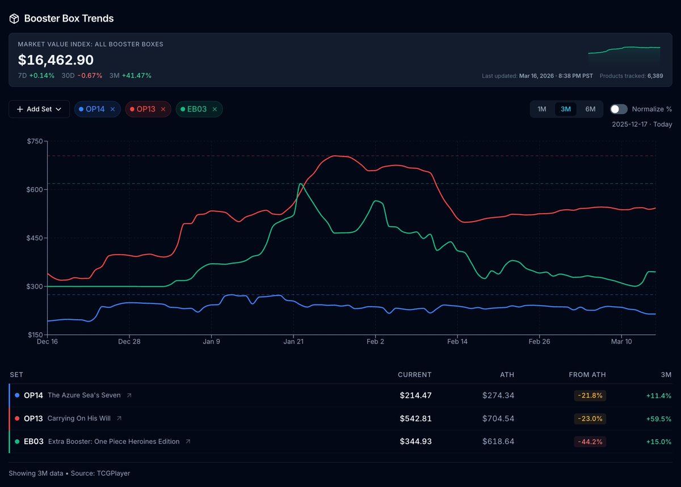Click the OP13 red dot chip

pyautogui.click(x=132, y=109)
